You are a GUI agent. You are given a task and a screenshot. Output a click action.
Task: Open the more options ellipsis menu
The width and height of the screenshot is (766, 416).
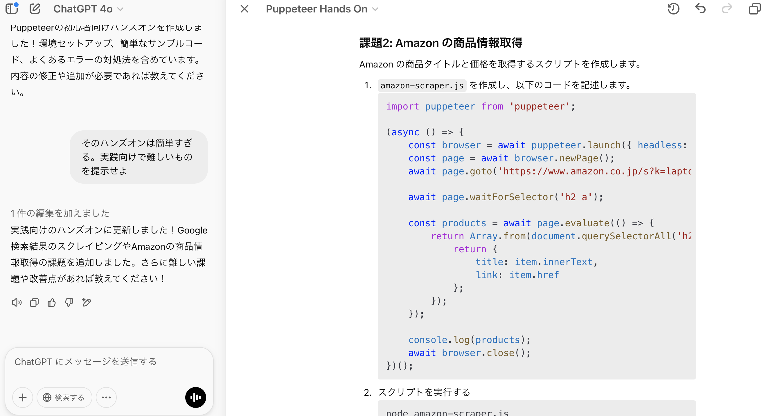coord(106,397)
